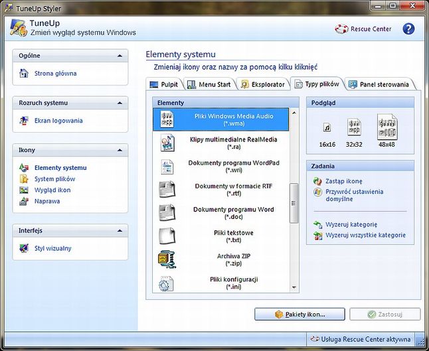This screenshot has height=351, width=429.
Task: Click the Windows Media Audio file icon
Action: tap(167, 119)
